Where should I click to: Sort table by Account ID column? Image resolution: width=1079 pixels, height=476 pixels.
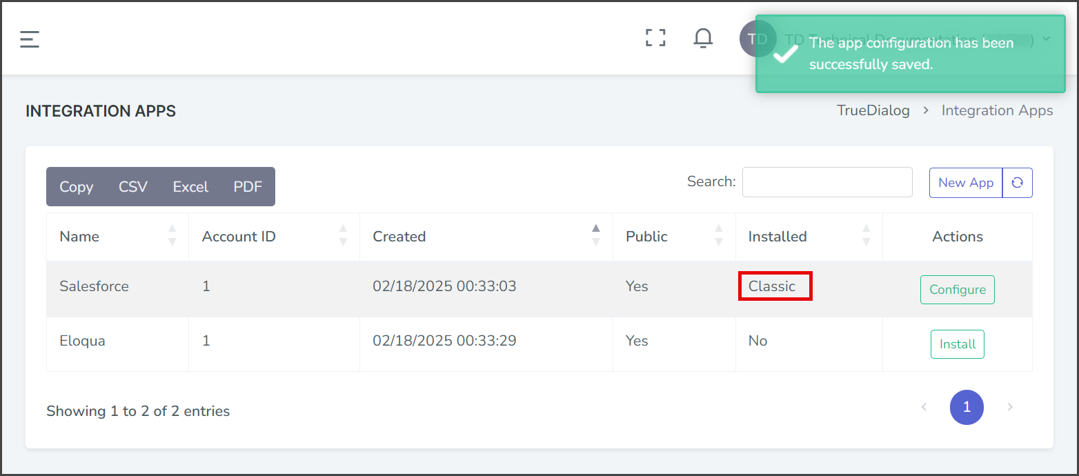[x=274, y=237]
